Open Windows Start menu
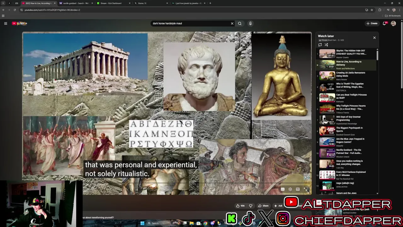Image resolution: width=403 pixels, height=227 pixels. click(142, 223)
